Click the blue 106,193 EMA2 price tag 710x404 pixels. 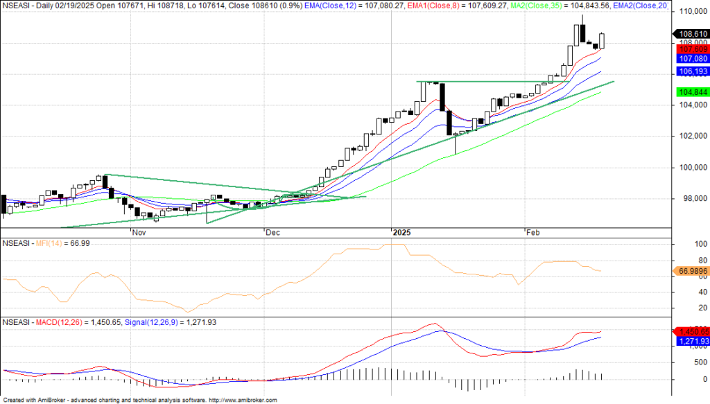pos(692,71)
